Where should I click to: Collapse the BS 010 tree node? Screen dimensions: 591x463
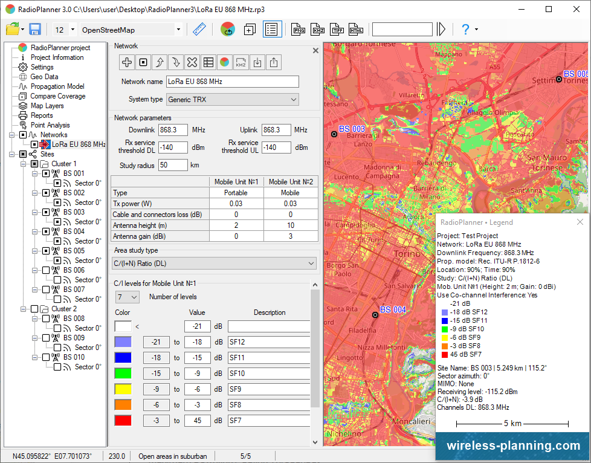coord(34,357)
